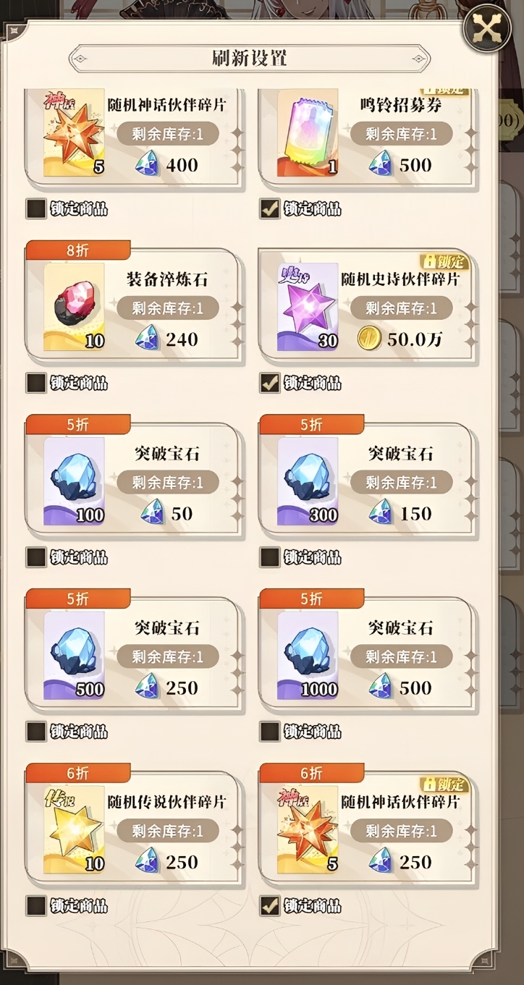Check 锁定商品 under 装备淬炼石

(36, 383)
